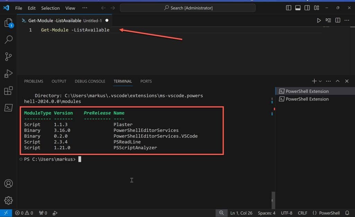Run the PowerShell script with the play icon

click(x=319, y=20)
